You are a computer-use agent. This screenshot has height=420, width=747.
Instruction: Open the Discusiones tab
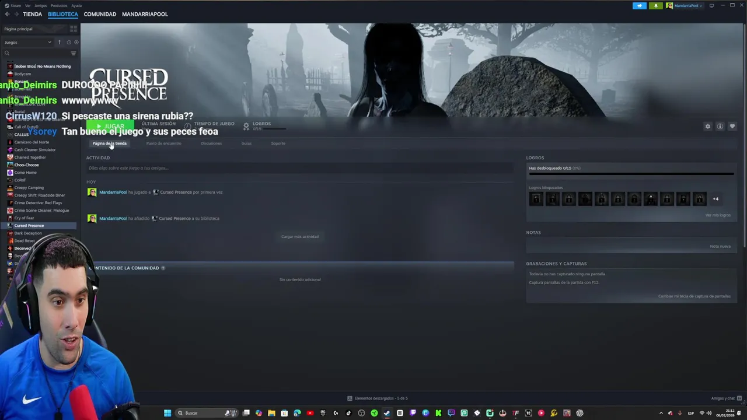[211, 143]
